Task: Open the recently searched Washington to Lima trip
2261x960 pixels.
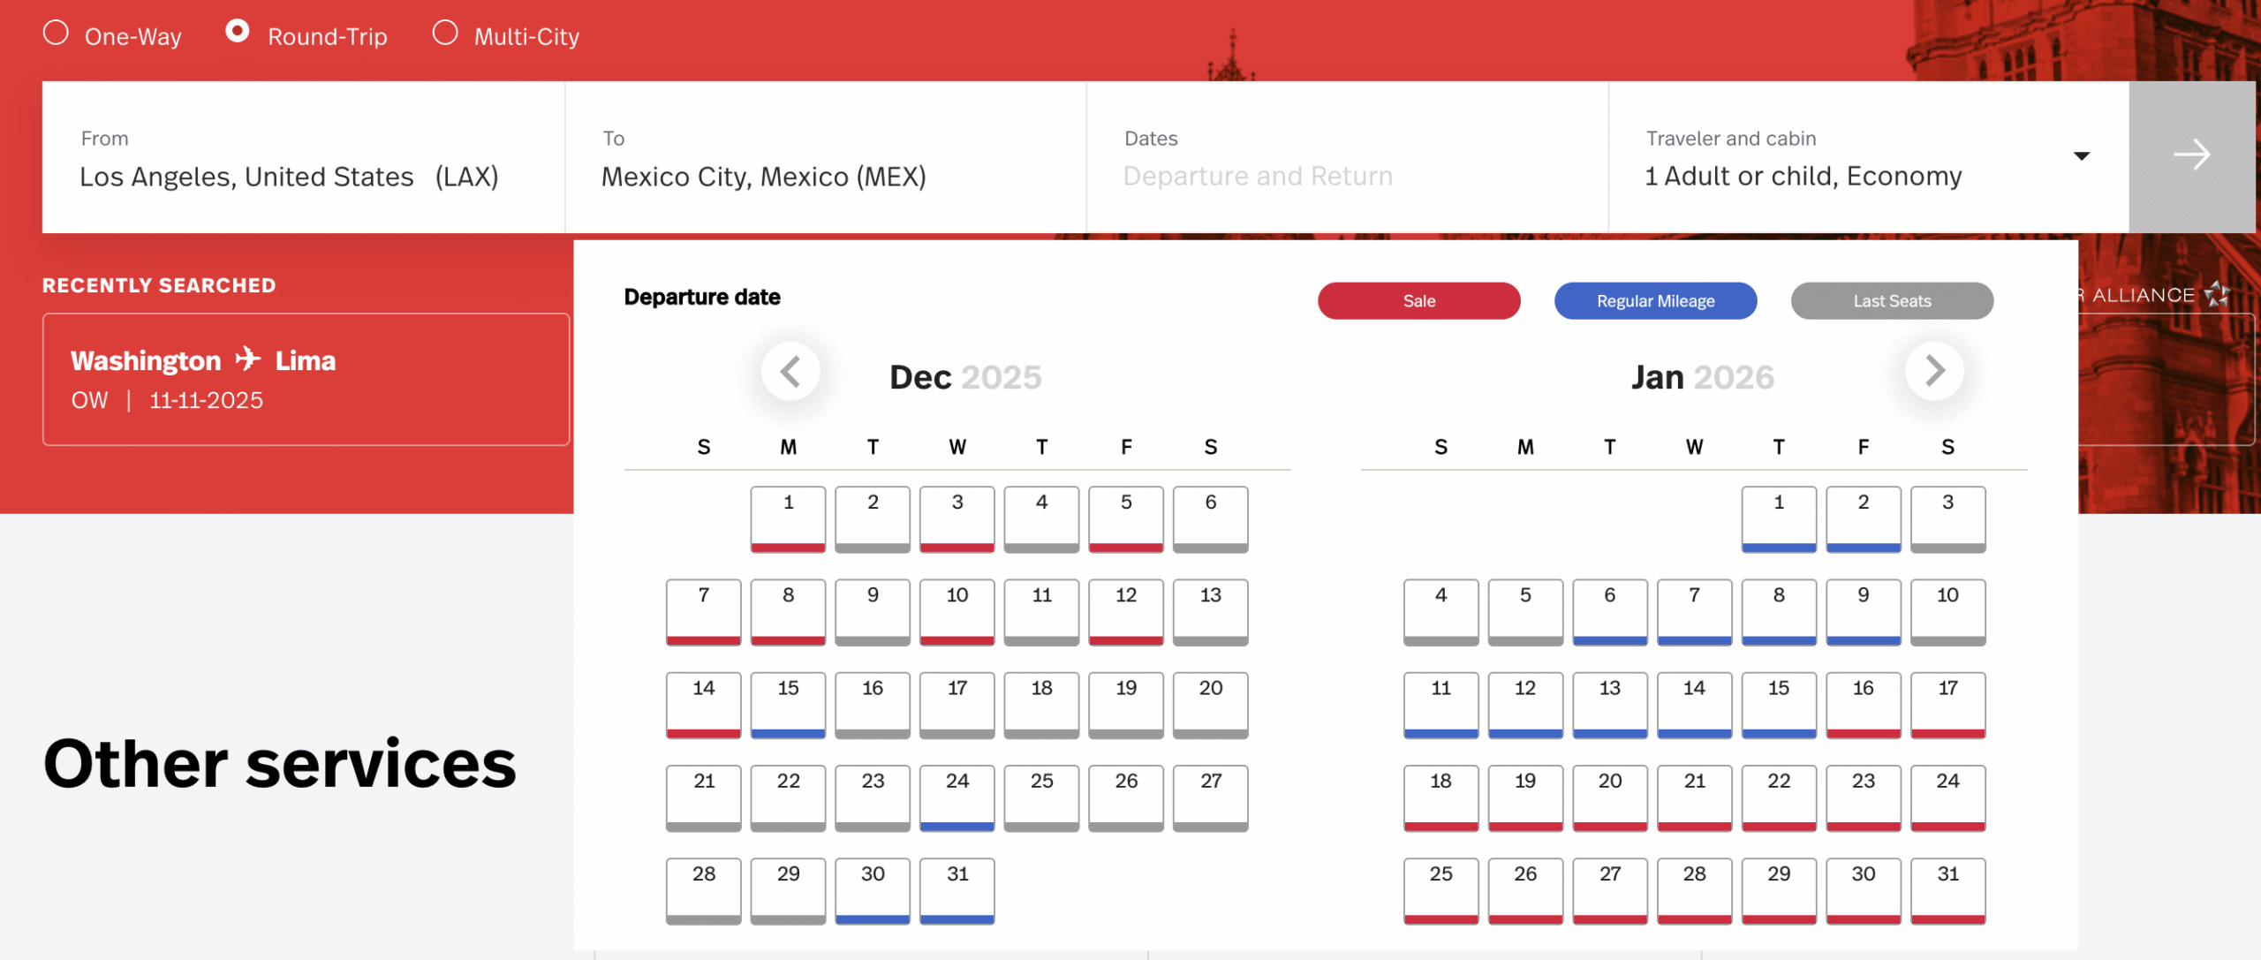Action: point(306,379)
